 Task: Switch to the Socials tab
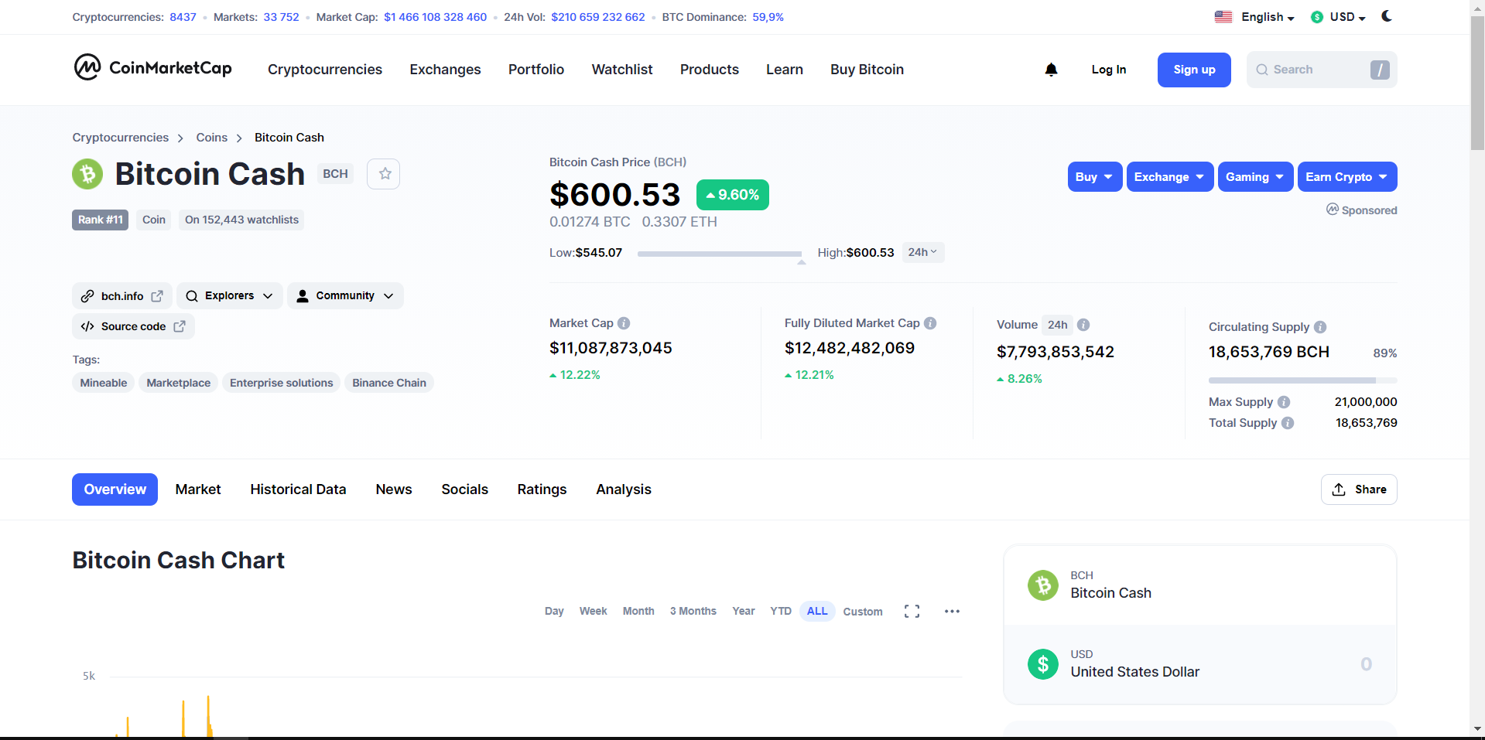click(x=464, y=489)
